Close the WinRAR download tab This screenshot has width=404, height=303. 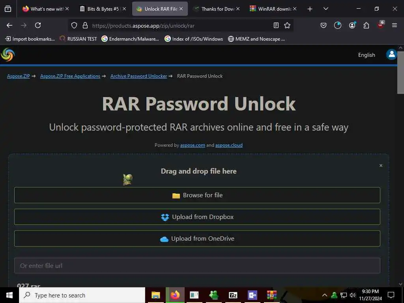click(x=294, y=9)
